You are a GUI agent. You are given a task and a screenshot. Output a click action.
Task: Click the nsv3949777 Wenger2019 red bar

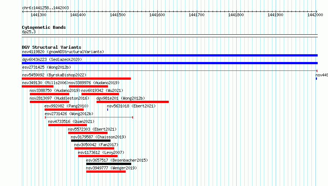tap(106, 172)
